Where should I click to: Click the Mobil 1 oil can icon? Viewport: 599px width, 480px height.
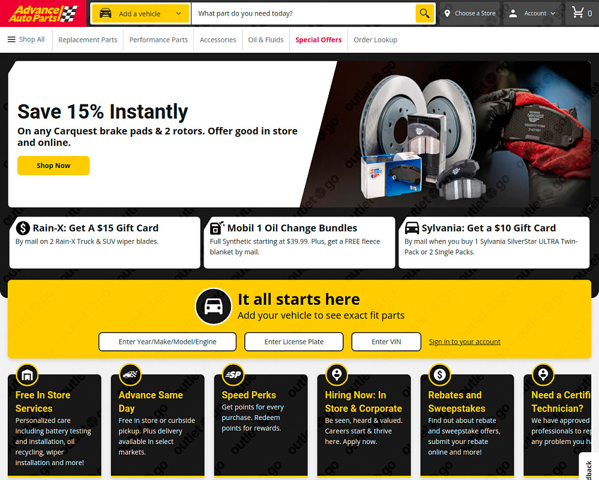(x=217, y=228)
